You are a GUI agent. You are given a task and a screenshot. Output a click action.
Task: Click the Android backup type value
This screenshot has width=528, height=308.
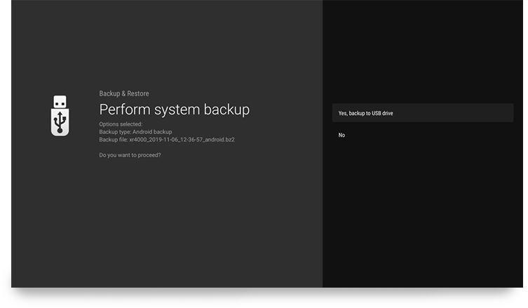152,132
